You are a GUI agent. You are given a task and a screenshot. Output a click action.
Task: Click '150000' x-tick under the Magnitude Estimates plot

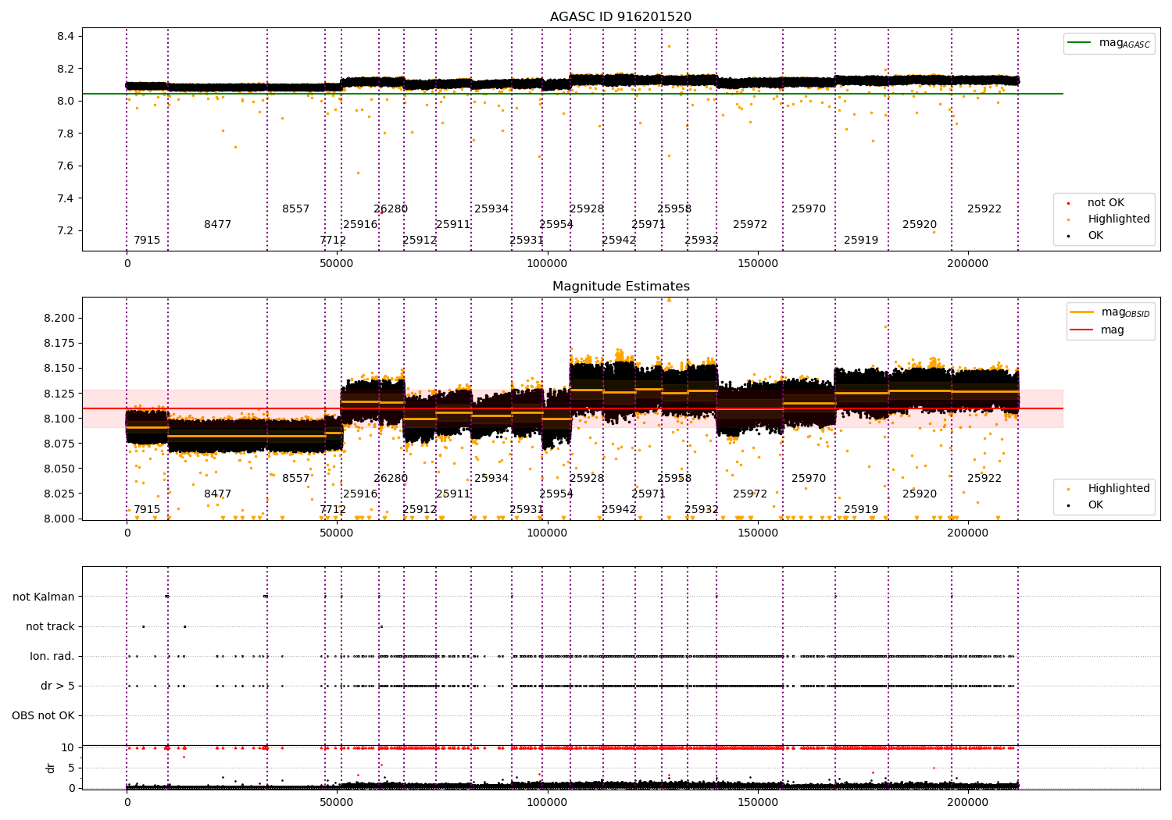[x=758, y=533]
